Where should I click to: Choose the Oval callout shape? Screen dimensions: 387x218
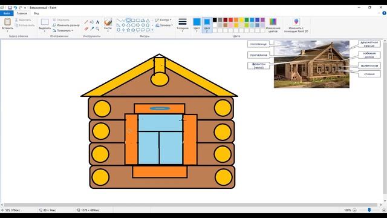click(143, 30)
